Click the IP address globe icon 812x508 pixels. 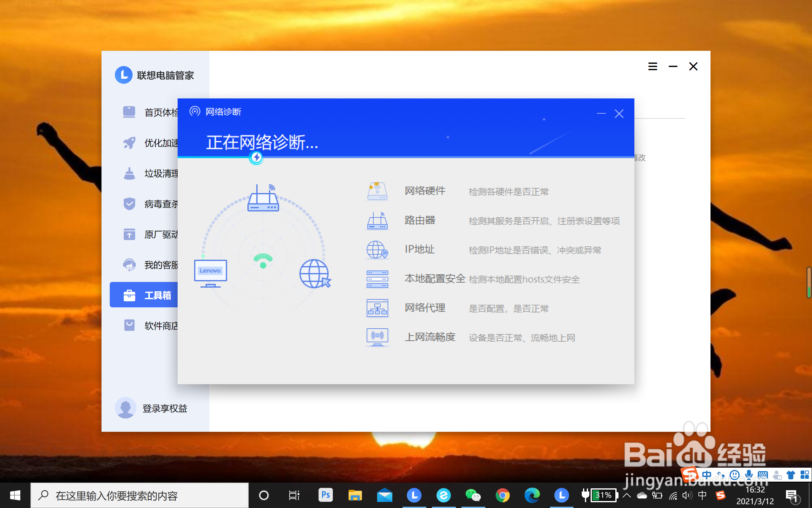coord(377,250)
